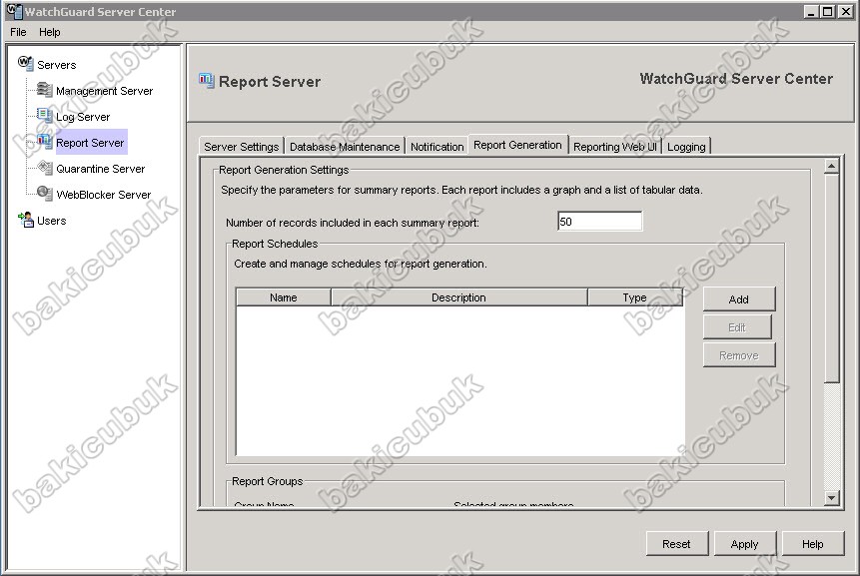
Task: Select the Servers root node label
Action: (x=57, y=65)
